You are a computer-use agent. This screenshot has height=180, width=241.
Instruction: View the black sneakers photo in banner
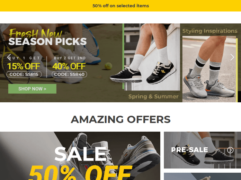(x=152, y=57)
